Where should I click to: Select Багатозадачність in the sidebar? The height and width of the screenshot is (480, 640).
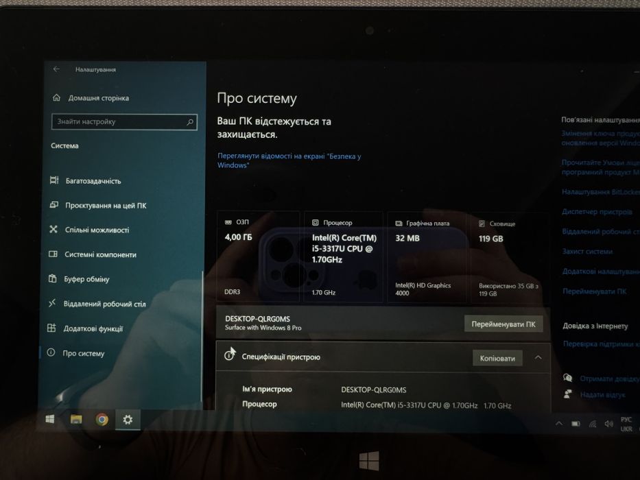click(x=93, y=181)
